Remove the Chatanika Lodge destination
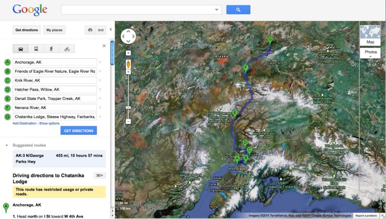 (100, 116)
